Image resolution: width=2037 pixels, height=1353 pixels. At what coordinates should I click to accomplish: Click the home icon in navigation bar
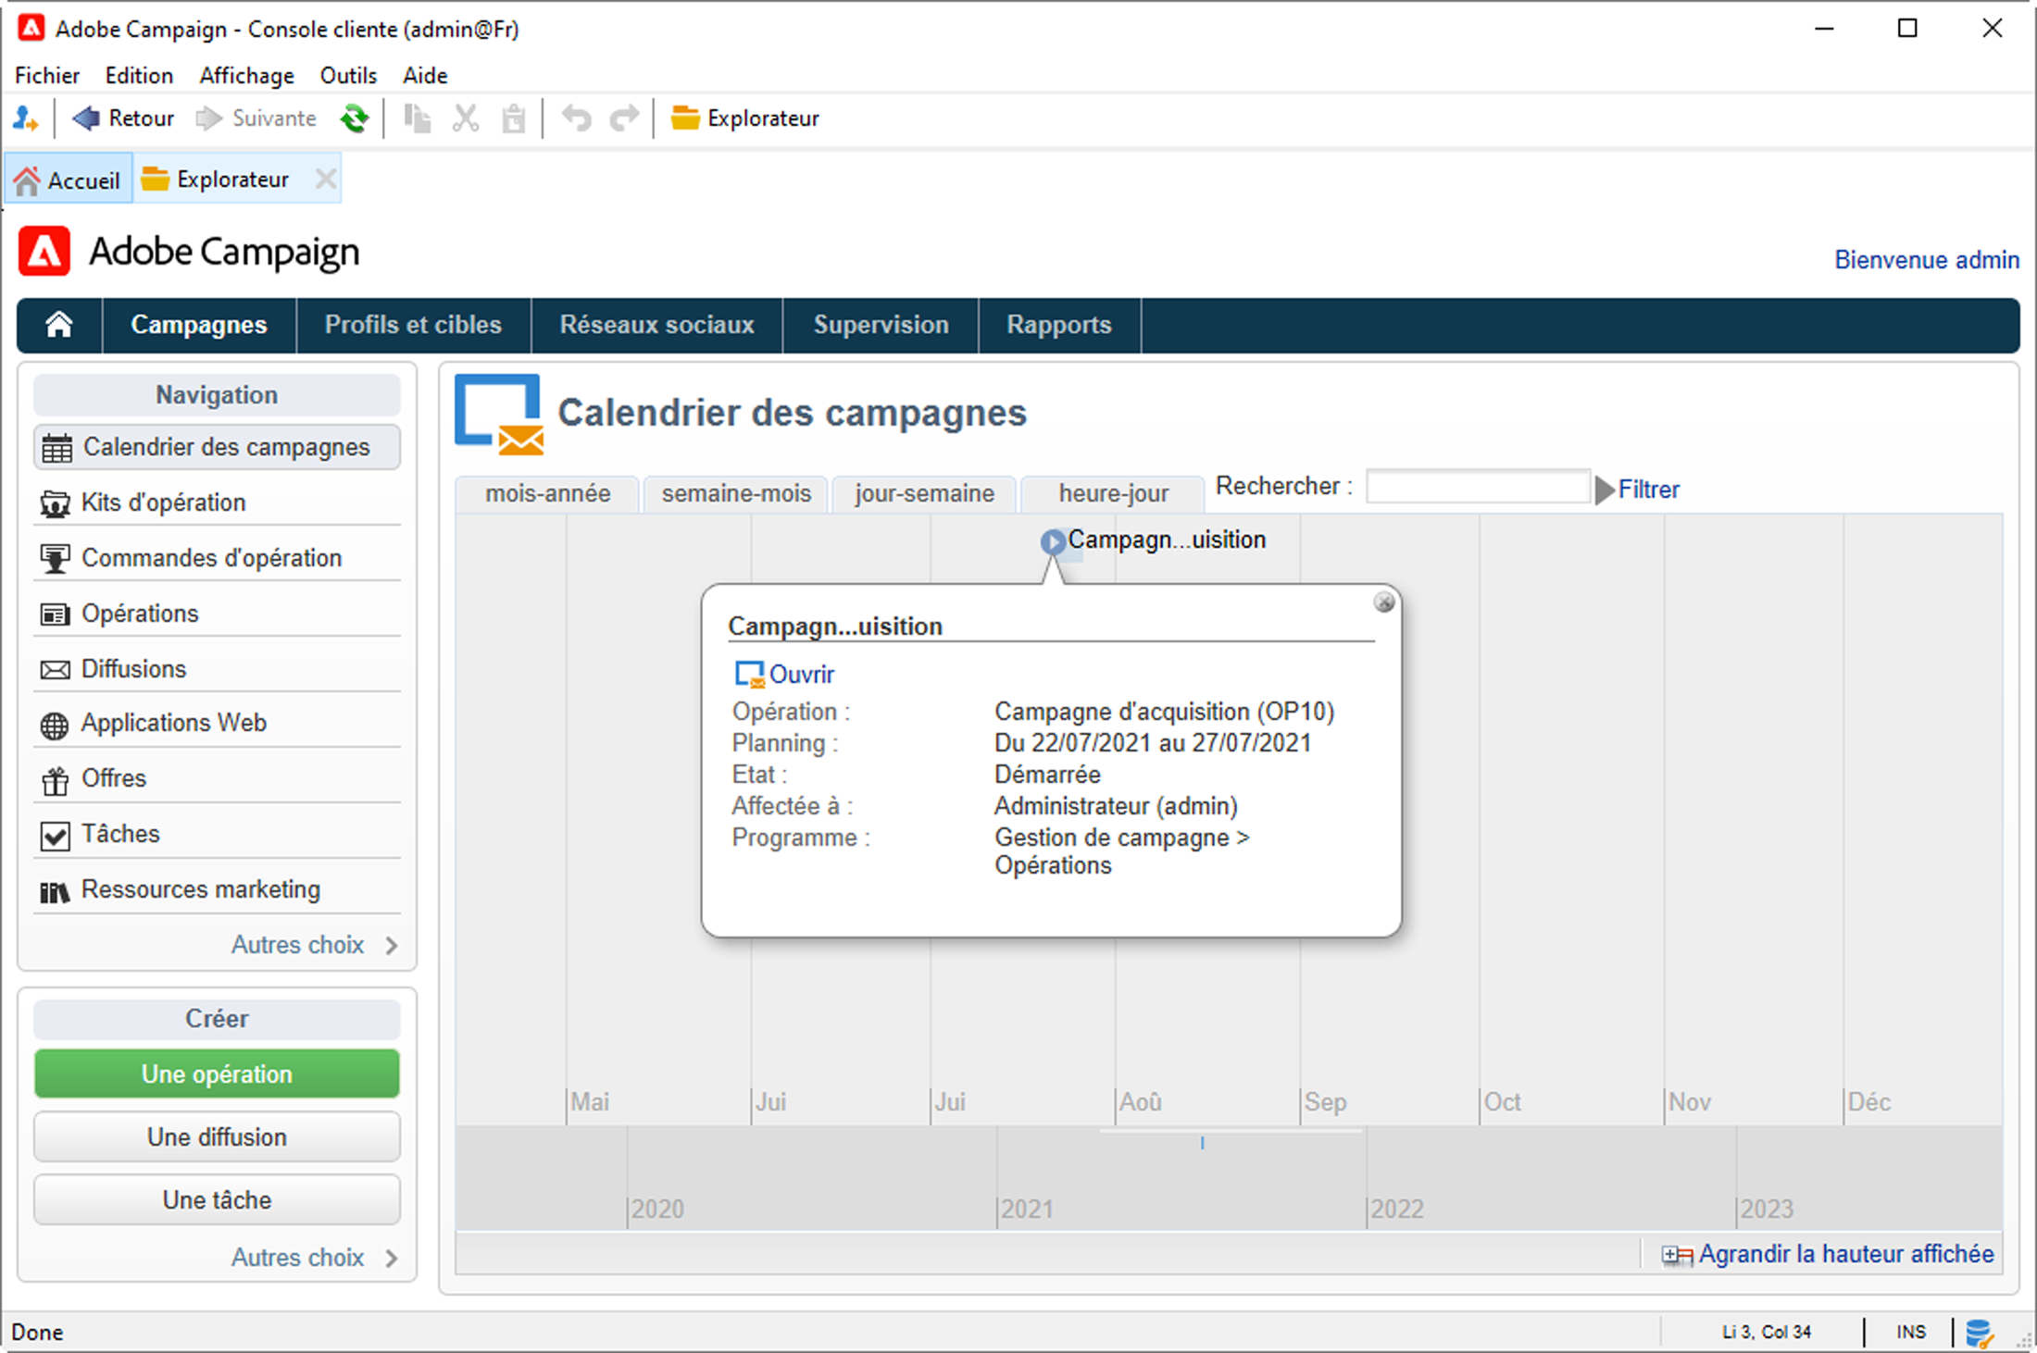point(59,325)
